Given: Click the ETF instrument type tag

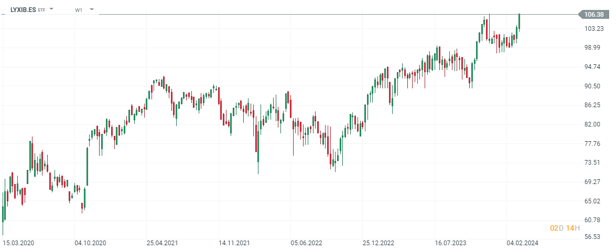Looking at the screenshot, I should [x=41, y=10].
